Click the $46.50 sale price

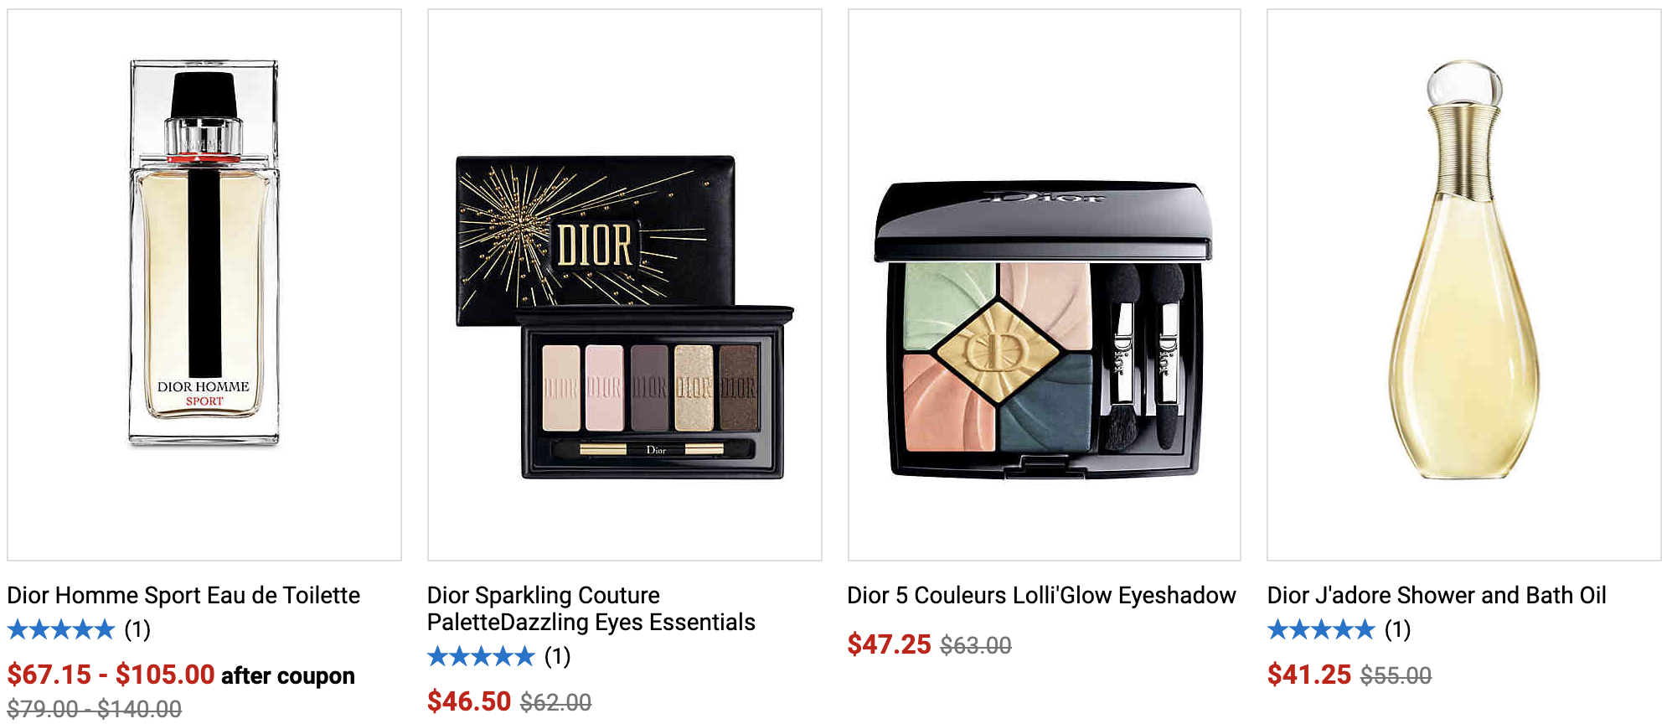click(x=469, y=701)
